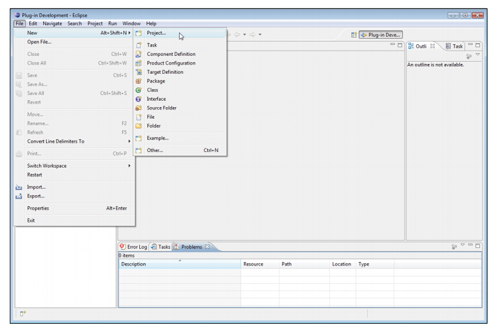Click the Error Log tab icon
495x334 pixels.
tap(123, 246)
